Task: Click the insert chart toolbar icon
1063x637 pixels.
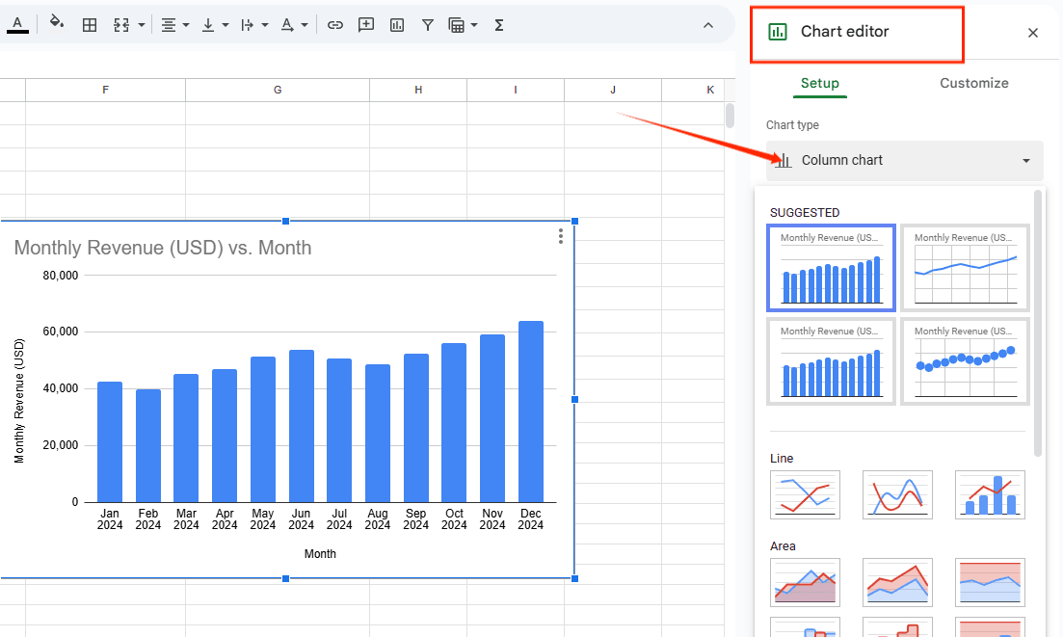Action: 397,25
